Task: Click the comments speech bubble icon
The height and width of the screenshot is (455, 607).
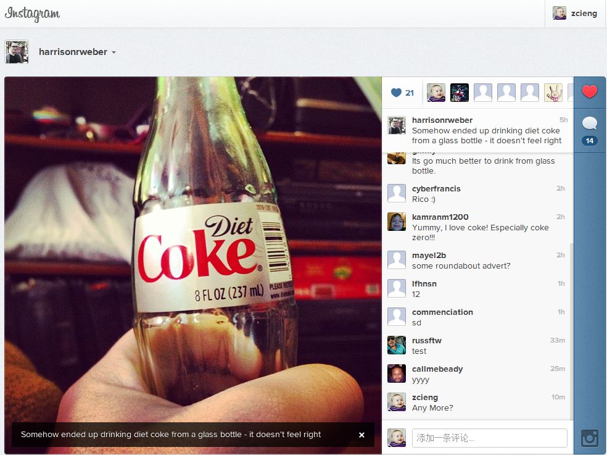Action: point(590,123)
